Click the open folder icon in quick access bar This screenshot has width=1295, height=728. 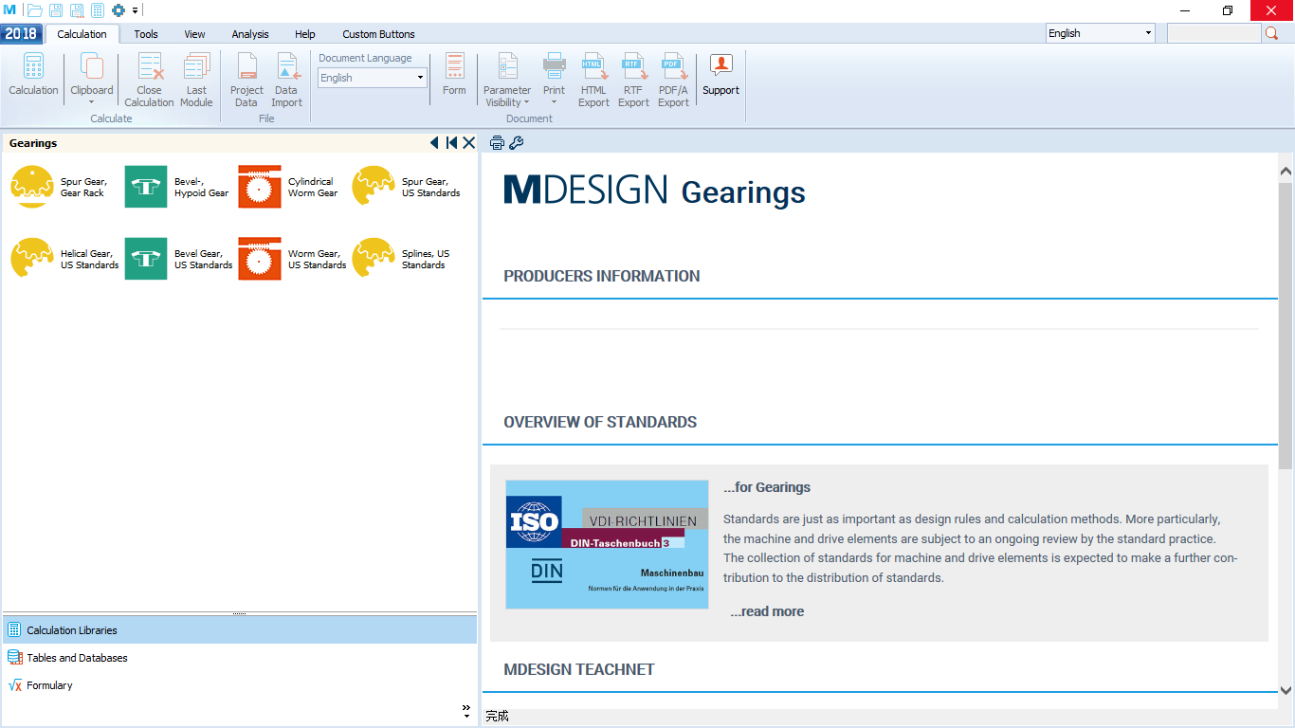[x=35, y=10]
